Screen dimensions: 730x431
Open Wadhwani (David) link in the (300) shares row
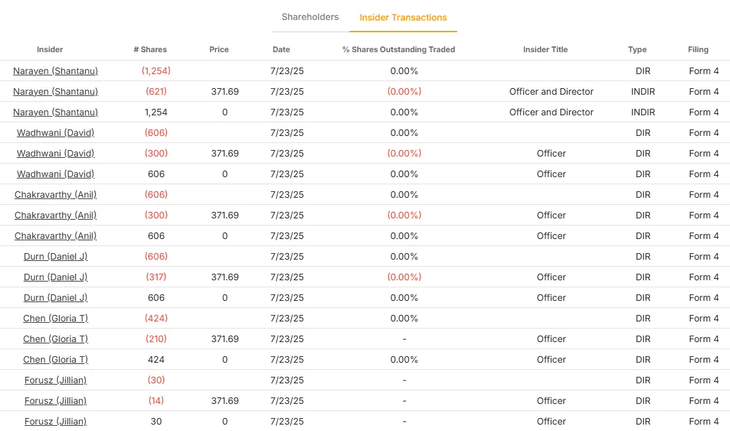(55, 153)
